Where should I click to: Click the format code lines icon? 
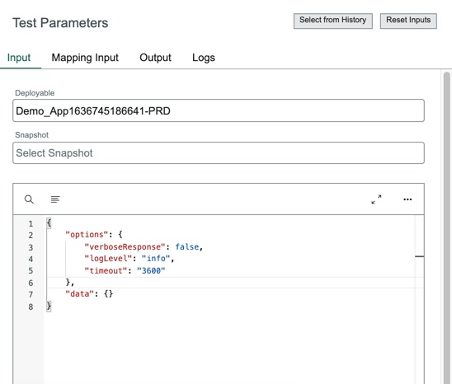pos(55,199)
